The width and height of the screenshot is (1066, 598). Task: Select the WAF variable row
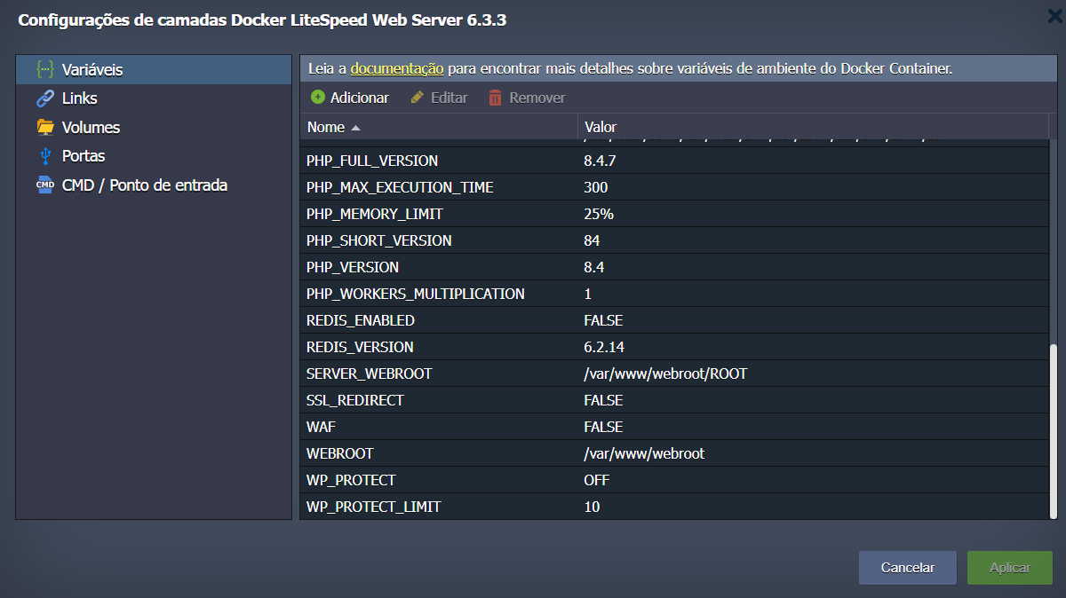pos(674,427)
